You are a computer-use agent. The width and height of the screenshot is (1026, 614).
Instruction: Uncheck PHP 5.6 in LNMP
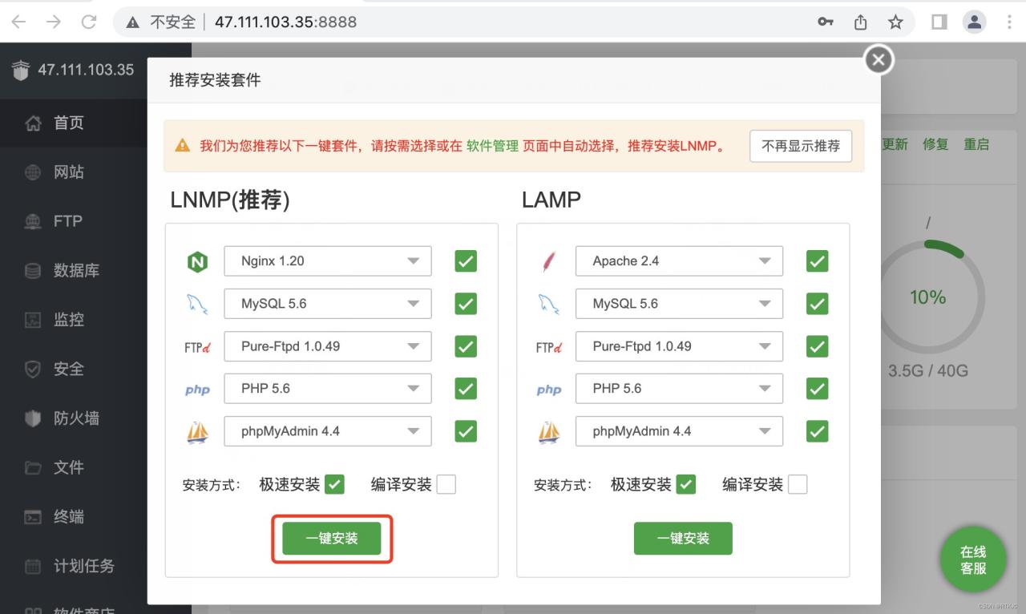(466, 389)
